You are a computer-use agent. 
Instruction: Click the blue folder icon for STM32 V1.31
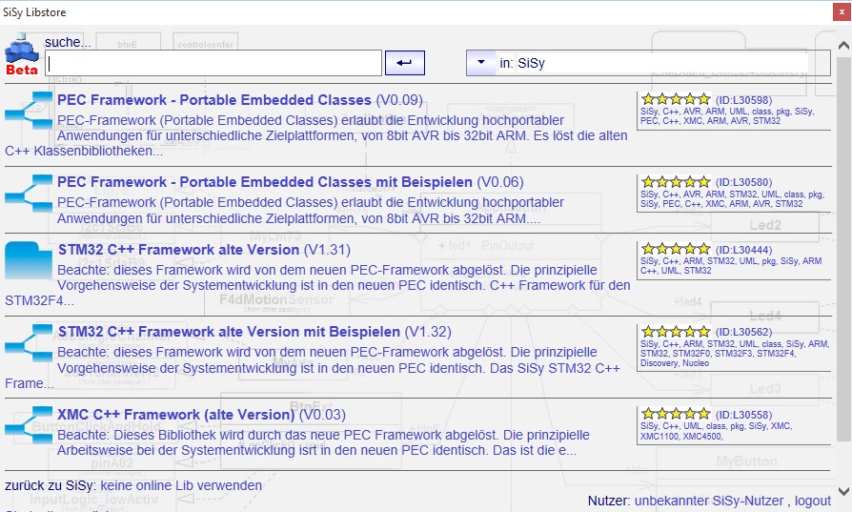[29, 260]
